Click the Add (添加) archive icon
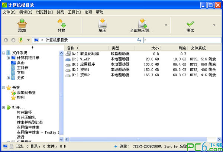 (22, 23)
